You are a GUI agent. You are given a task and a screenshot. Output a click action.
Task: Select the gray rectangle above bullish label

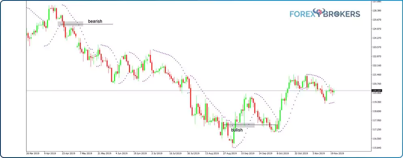tap(241, 125)
